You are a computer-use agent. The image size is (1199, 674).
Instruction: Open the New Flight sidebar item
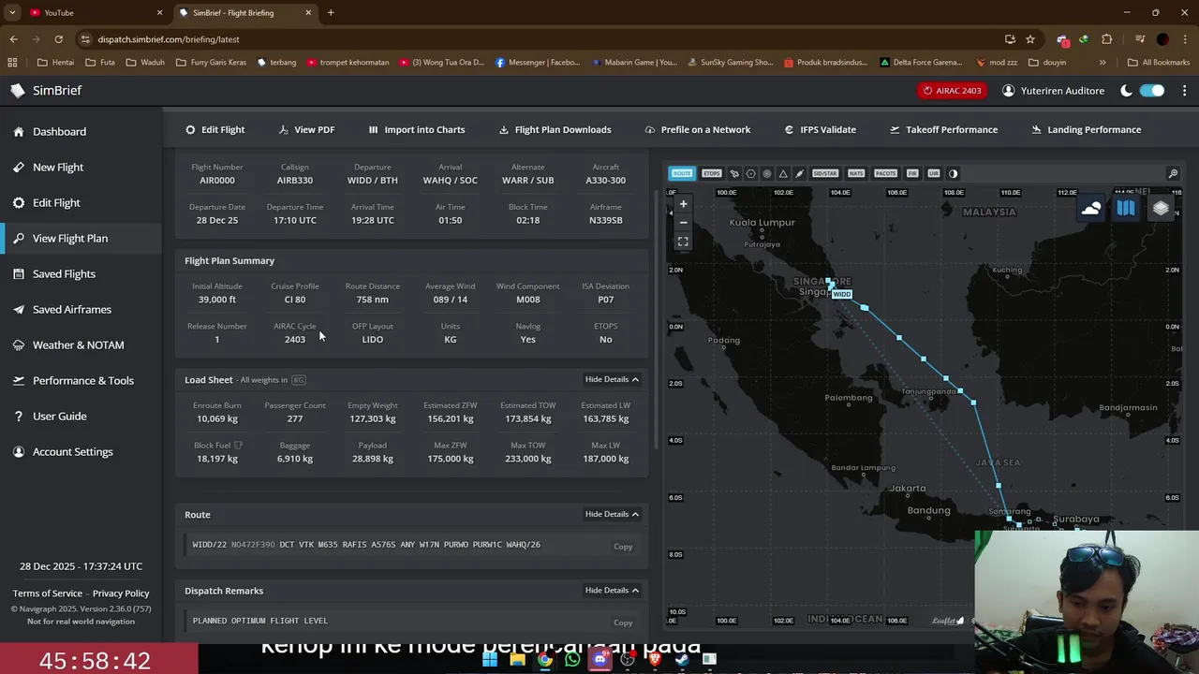58,167
